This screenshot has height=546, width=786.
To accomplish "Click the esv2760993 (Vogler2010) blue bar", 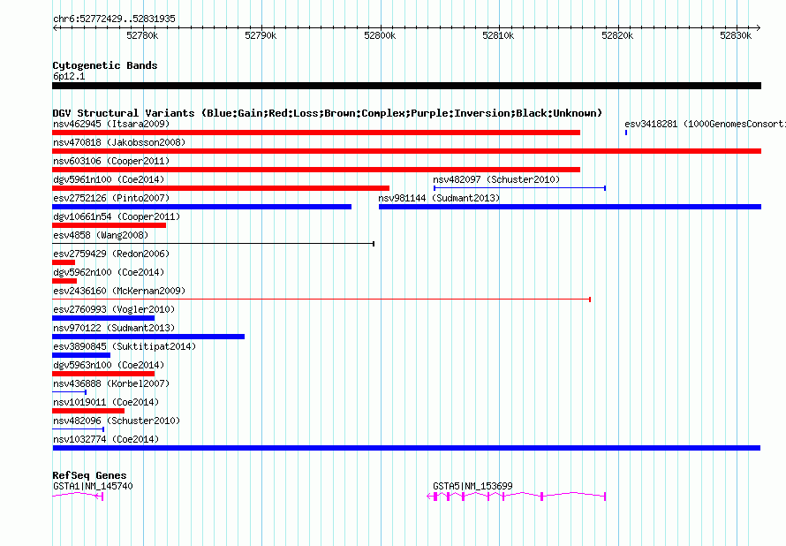I will click(103, 318).
